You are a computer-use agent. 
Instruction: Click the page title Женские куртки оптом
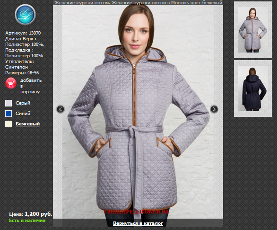tap(82, 3)
